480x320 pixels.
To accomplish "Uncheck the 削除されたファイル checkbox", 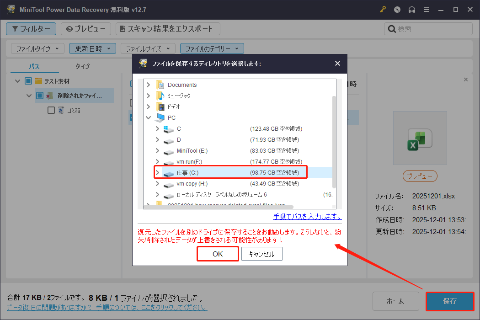I will pyautogui.click(x=39, y=95).
